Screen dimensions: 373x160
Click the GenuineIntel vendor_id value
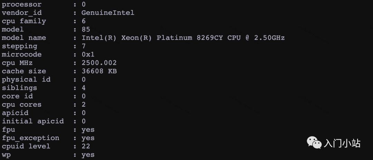[x=108, y=13]
